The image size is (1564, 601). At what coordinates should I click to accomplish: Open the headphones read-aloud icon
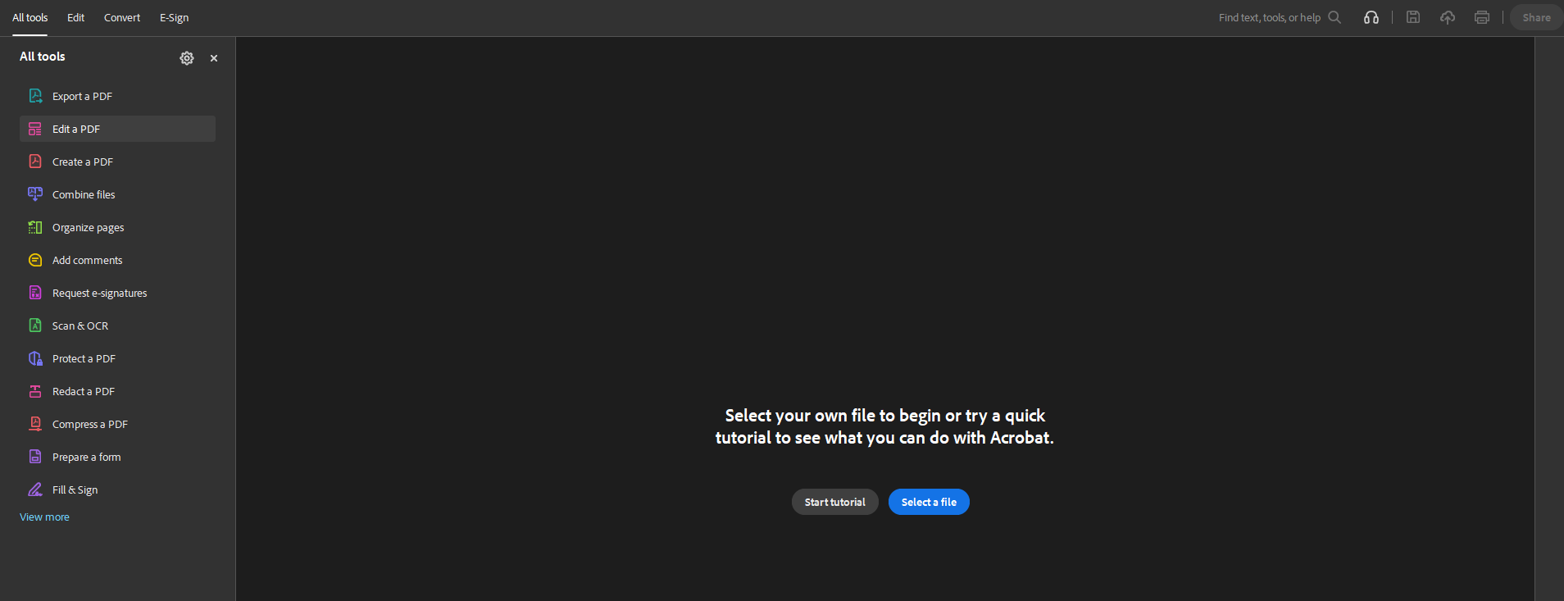coord(1371,17)
